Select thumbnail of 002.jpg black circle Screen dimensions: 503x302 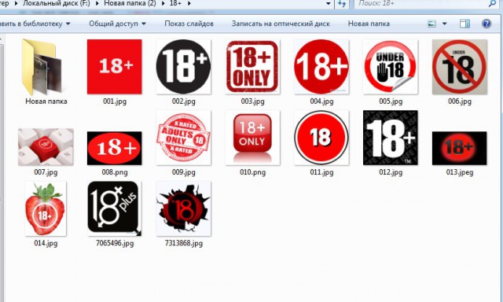[x=183, y=66]
